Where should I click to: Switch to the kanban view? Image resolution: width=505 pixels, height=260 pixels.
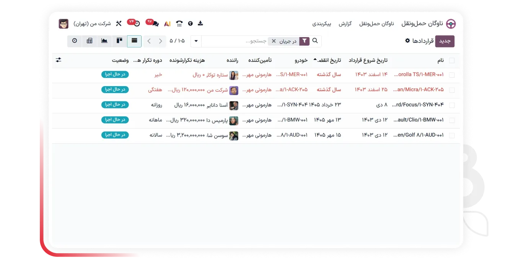click(x=119, y=41)
